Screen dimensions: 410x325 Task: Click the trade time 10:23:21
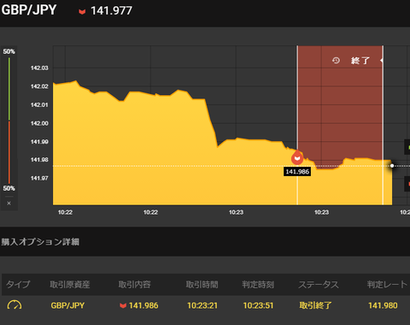click(202, 305)
